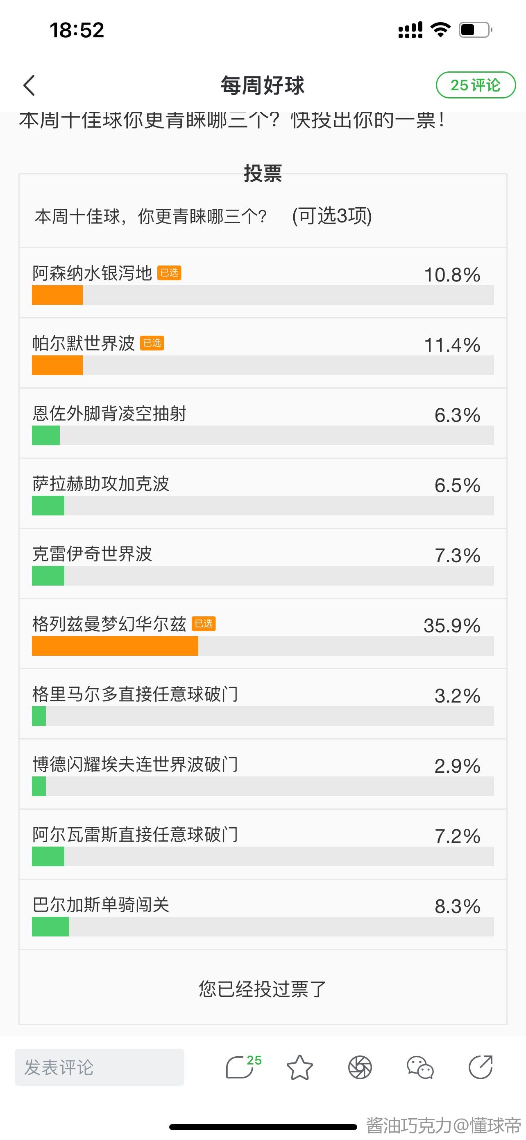
Task: Tap the 格里马尔多直接任意球破门 option
Action: pyautogui.click(x=135, y=694)
